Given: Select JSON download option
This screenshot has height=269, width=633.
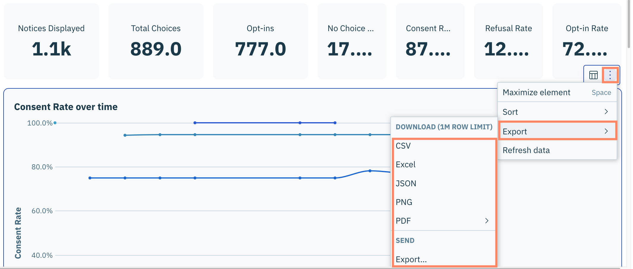Looking at the screenshot, I should pyautogui.click(x=406, y=184).
